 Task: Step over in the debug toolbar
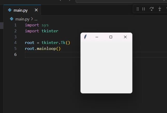[x=151, y=9]
